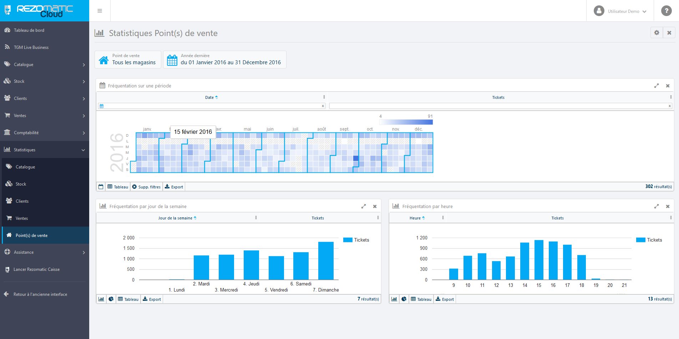Expand the top-level Ventes menu
This screenshot has width=679, height=339.
coord(45,116)
